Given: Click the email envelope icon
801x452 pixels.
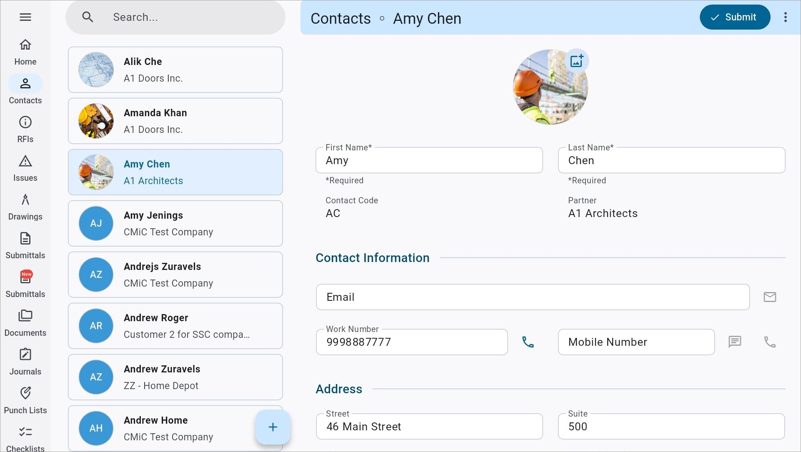Looking at the screenshot, I should 769,297.
